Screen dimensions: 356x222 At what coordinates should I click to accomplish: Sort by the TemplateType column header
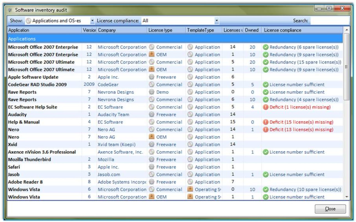pyautogui.click(x=204, y=30)
